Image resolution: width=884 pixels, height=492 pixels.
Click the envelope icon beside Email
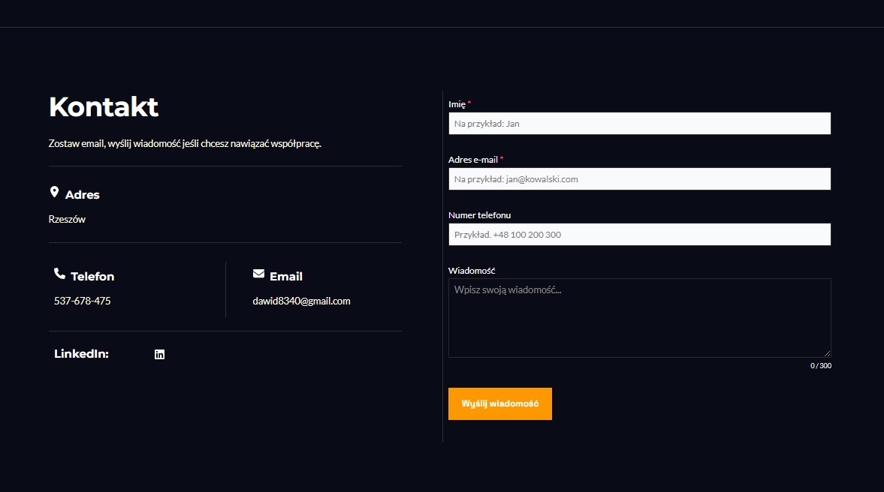click(x=258, y=274)
